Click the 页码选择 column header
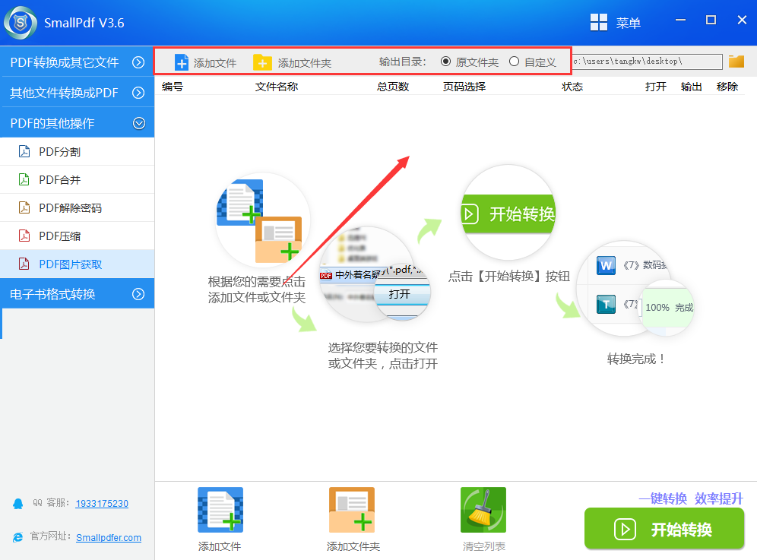The image size is (757, 560). click(464, 87)
